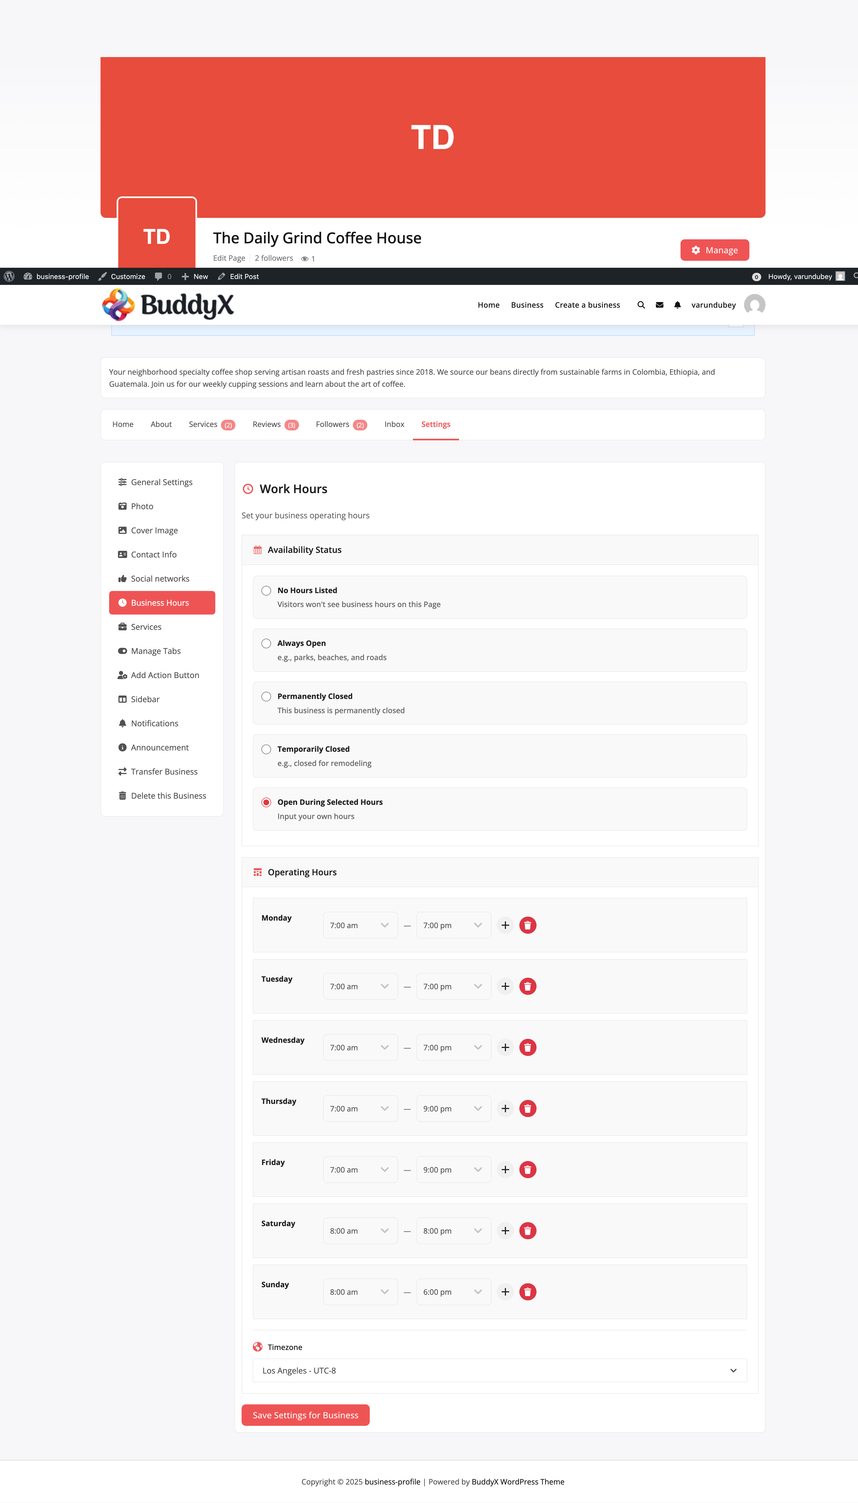This screenshot has width=858, height=1503.
Task: Switch to the Services tab
Action: 212,424
